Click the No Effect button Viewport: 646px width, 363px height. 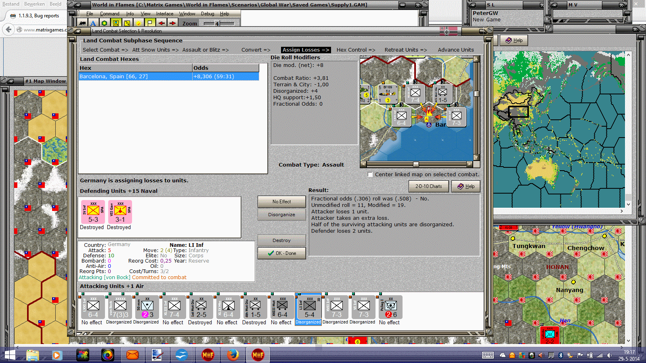[281, 202]
